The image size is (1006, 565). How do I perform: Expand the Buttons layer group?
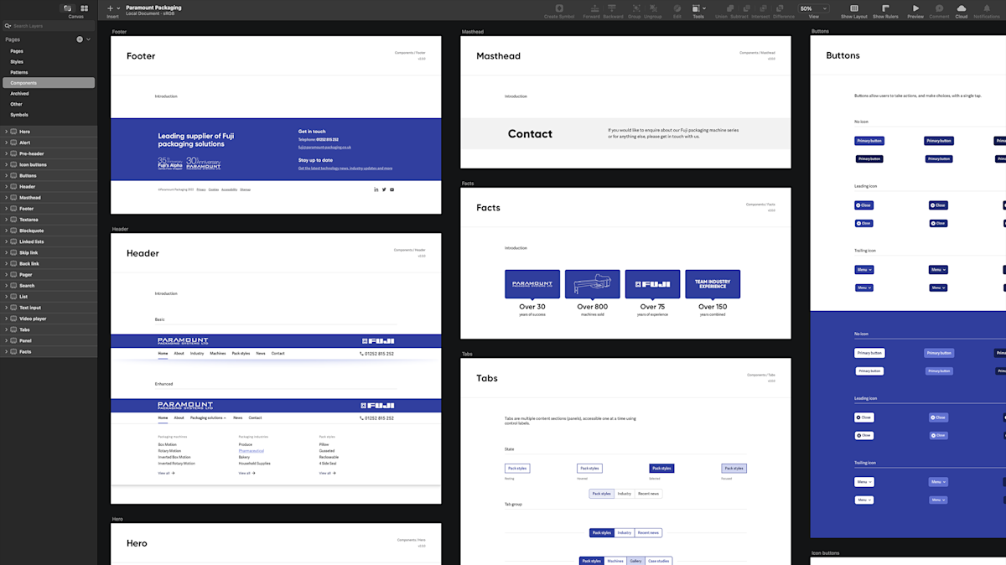[6, 176]
